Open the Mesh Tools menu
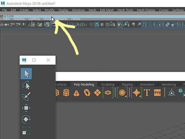The width and height of the screenshot is (185, 139). coord(125,10)
